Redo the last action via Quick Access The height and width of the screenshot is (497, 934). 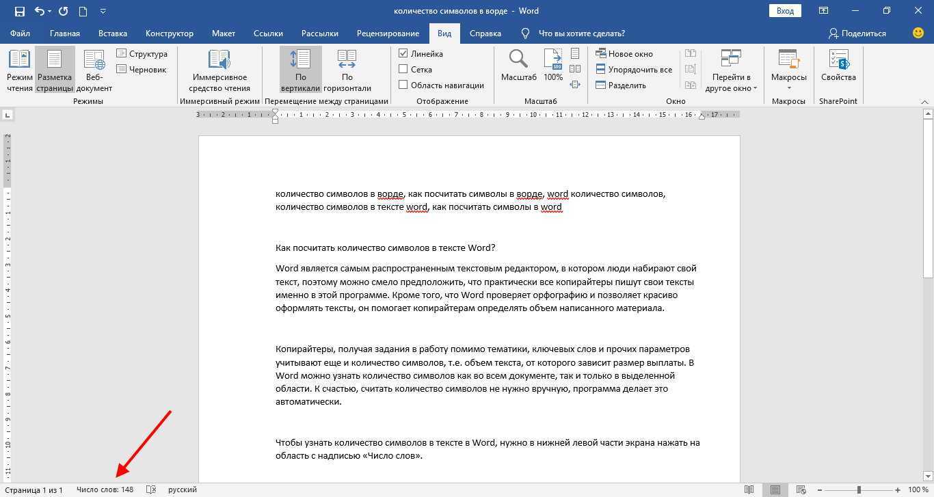point(64,11)
